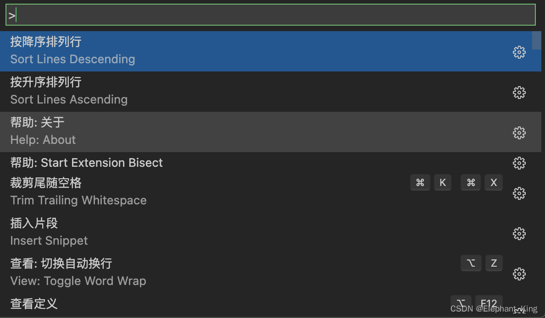Run Start Extension Bisect command
This screenshot has height=318, width=545.
(x=184, y=163)
